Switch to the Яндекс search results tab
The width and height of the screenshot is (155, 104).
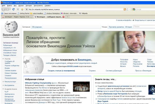[17, 17]
